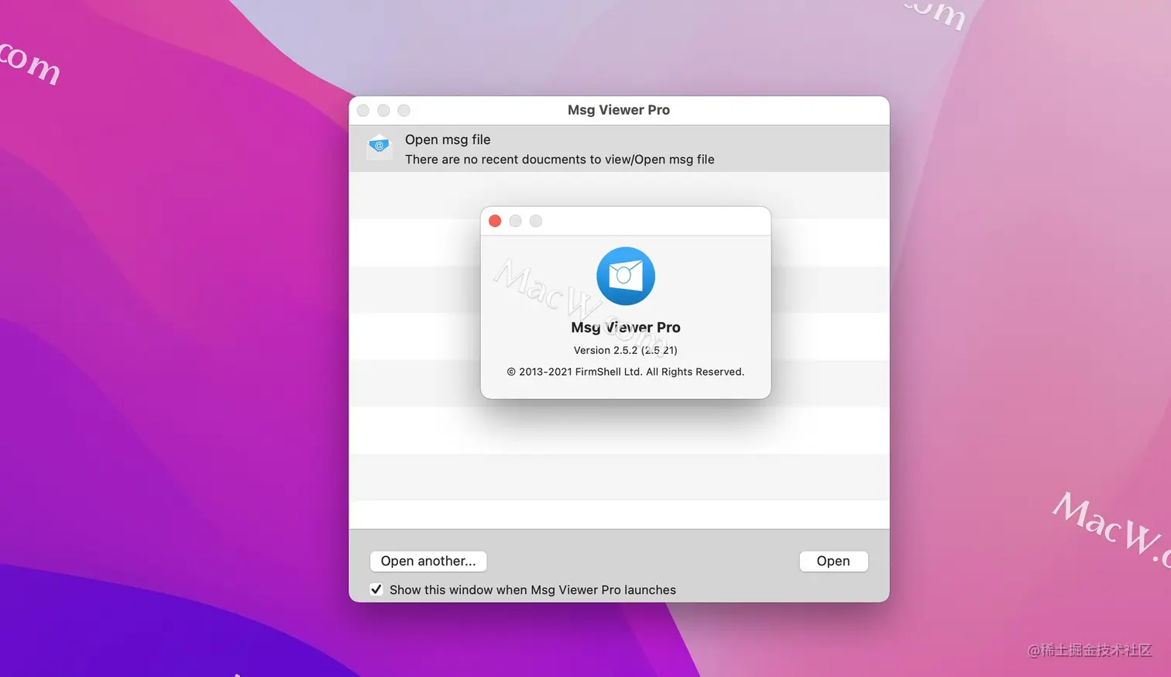Image resolution: width=1171 pixels, height=677 pixels.
Task: Click the main window's gray zoom button
Action: (x=404, y=111)
